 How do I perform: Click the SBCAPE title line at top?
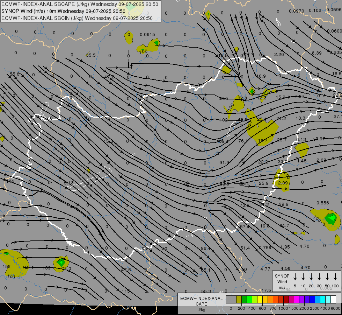pyautogui.click(x=80, y=4)
